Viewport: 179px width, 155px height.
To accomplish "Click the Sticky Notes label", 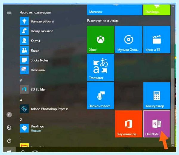I will pyautogui.click(x=40, y=60).
